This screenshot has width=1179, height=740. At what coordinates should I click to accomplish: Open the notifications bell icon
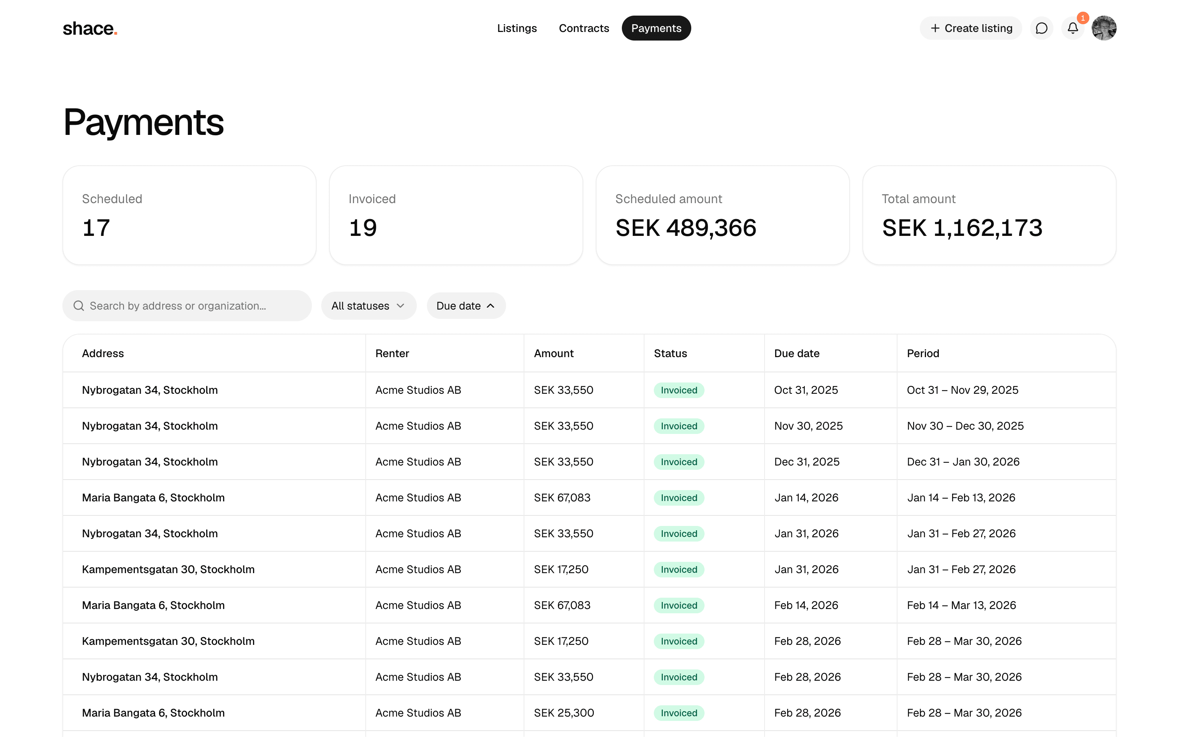1072,28
